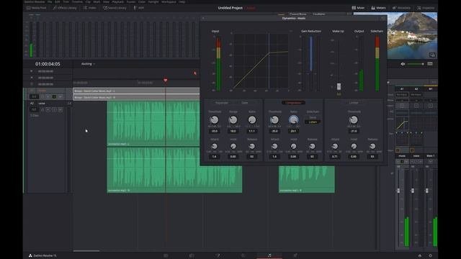
Task: Mute the voice track A2
Action: [60, 109]
